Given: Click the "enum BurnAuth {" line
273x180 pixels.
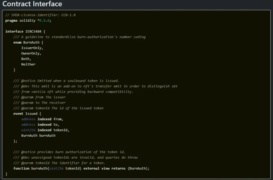Looking at the screenshot, I should point(28,42).
